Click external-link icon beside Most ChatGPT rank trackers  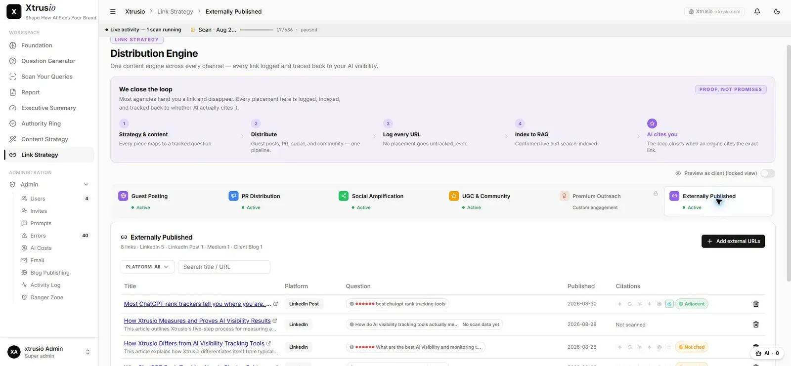pos(275,304)
